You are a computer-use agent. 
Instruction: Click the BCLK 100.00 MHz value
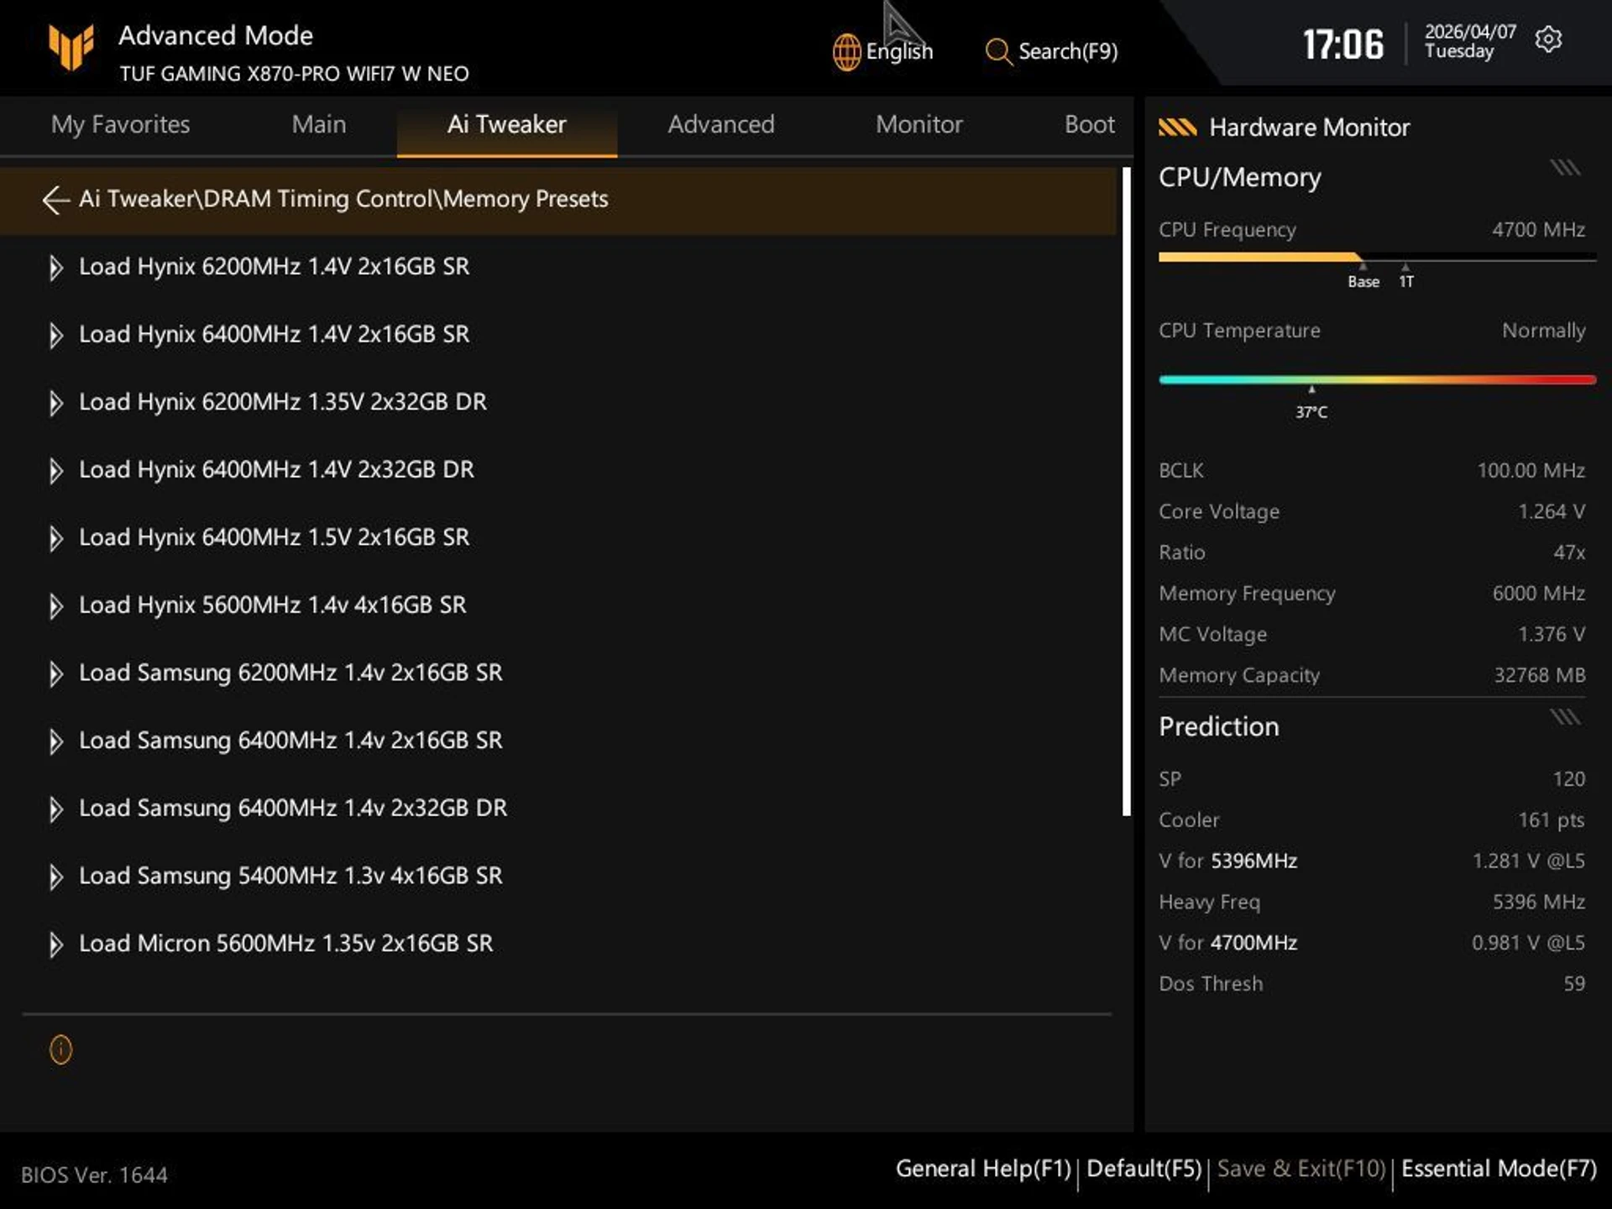1531,471
